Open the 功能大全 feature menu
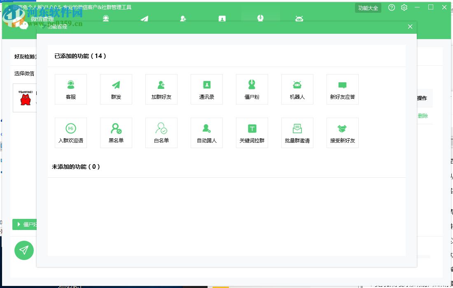 [x=368, y=7]
